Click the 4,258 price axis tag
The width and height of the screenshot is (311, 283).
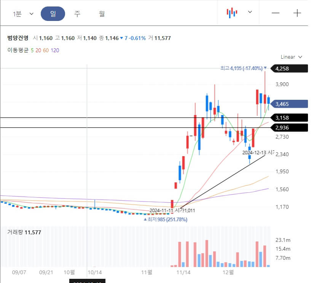[289, 69]
